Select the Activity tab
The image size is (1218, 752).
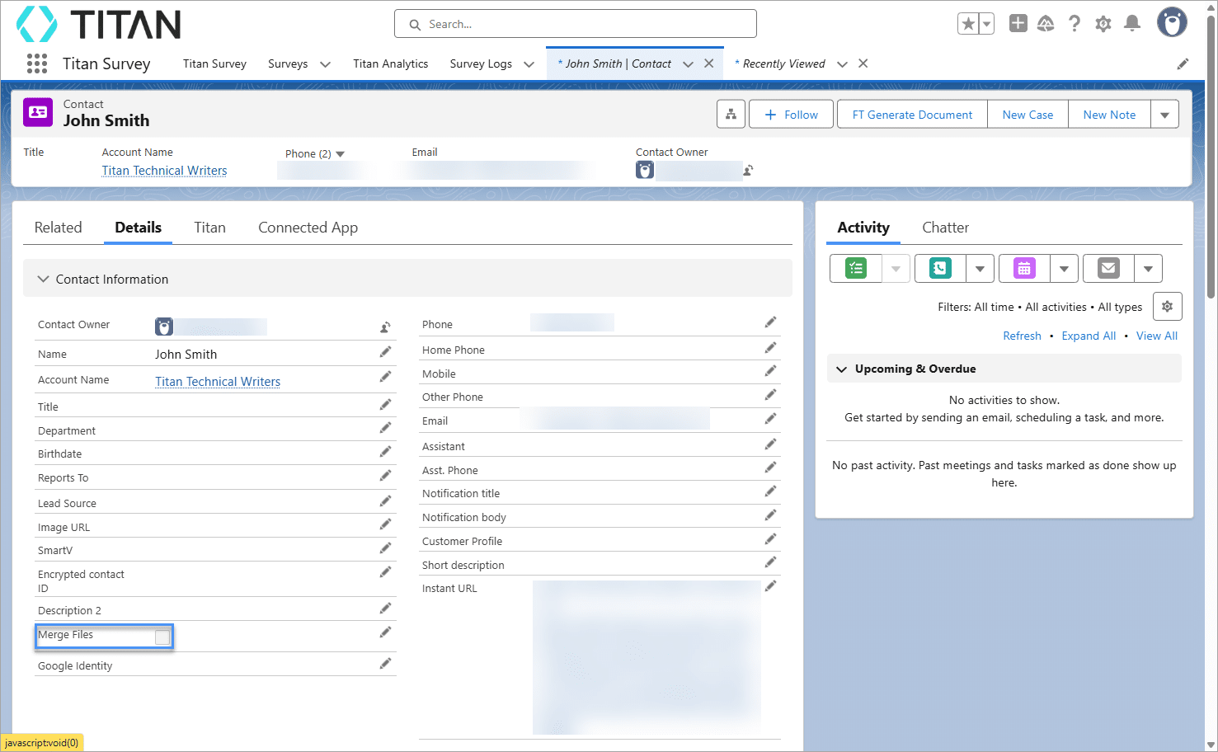point(863,228)
